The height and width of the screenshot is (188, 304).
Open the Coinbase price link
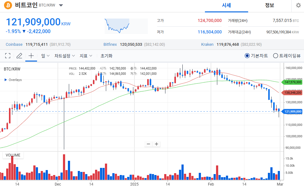click(x=14, y=44)
